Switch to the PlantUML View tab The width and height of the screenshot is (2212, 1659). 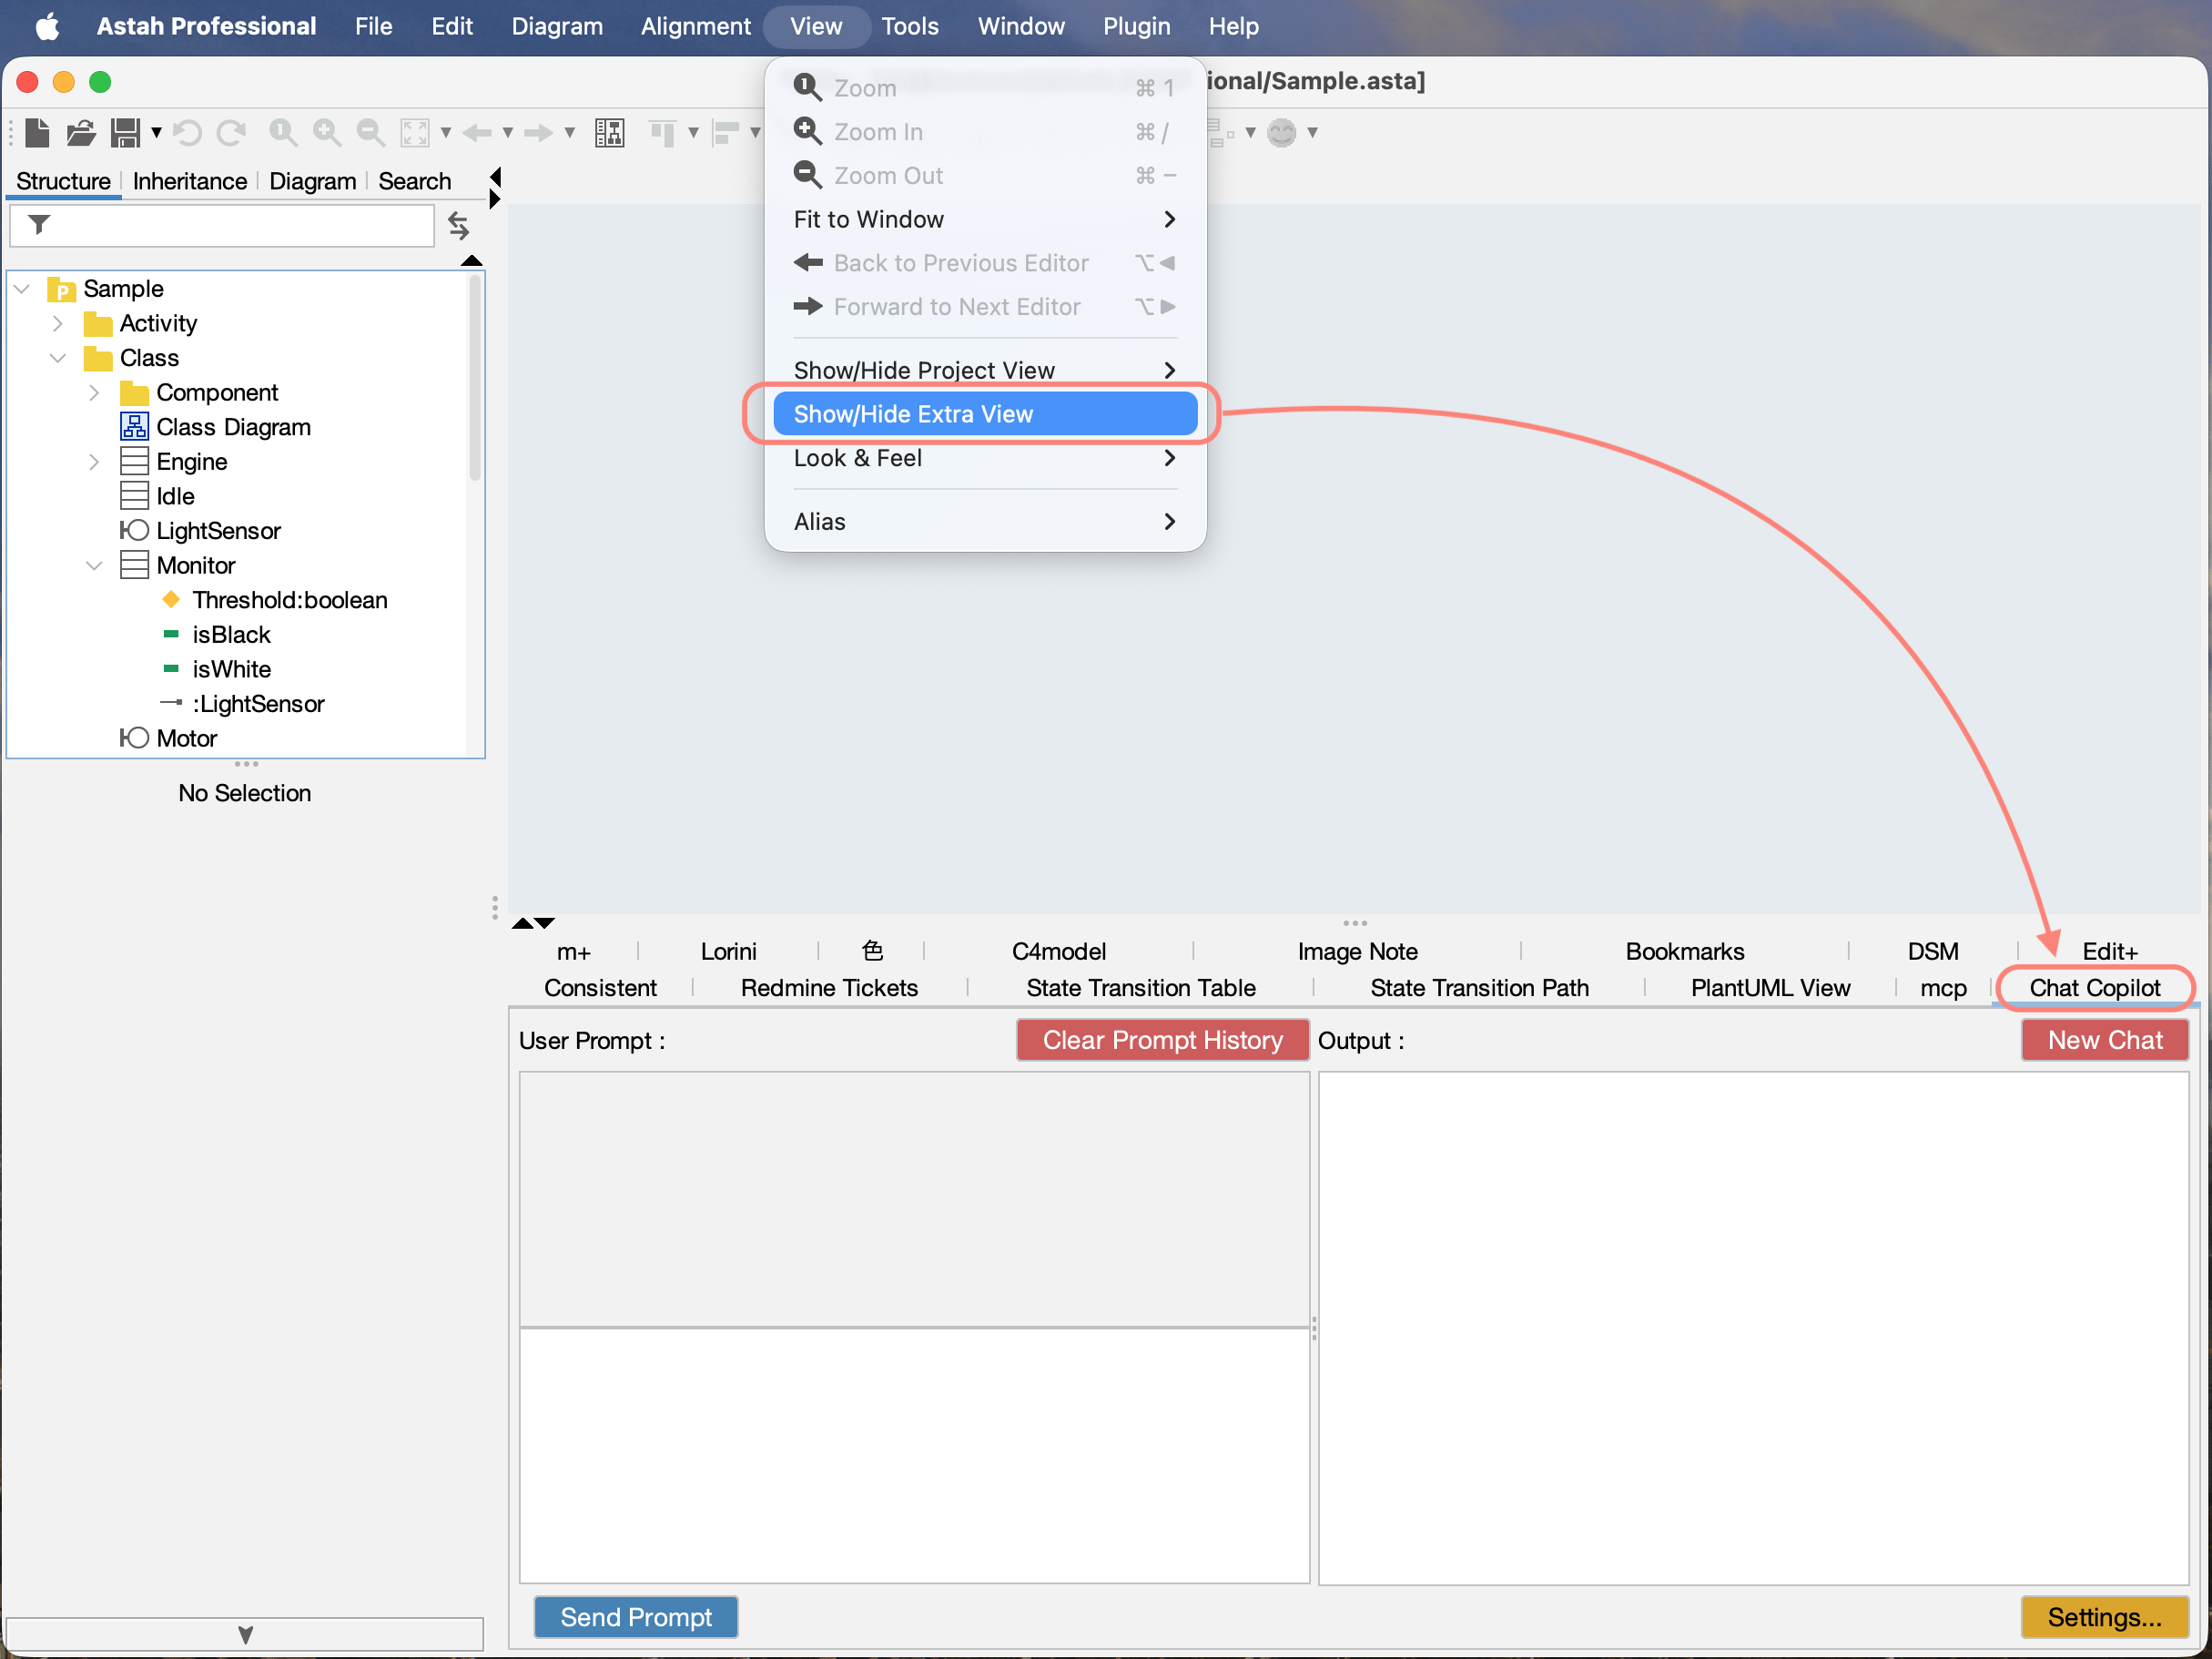pos(1769,988)
